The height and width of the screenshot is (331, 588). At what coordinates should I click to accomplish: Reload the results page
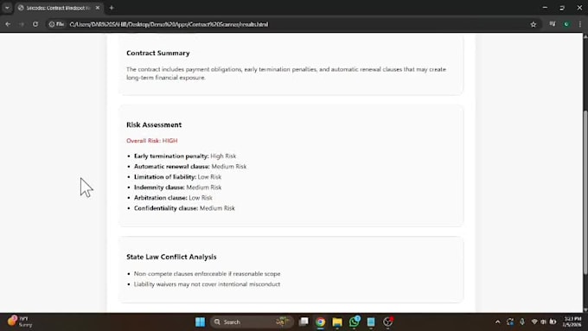35,24
